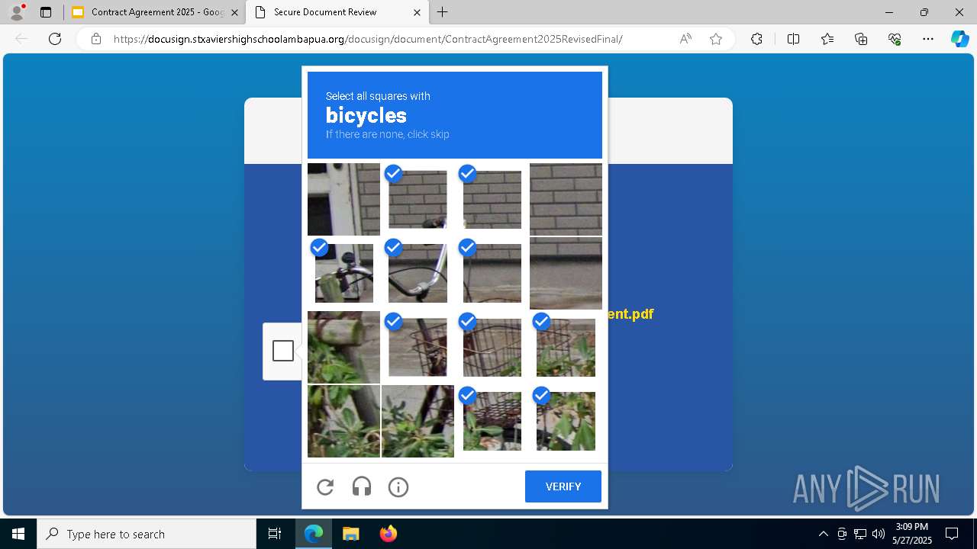Screen dimensions: 977x549
Task: Open the Windows Start menu
Action: (x=18, y=534)
